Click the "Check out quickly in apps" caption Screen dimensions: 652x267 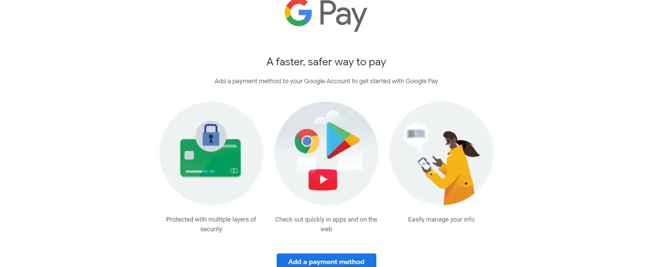pos(326,224)
